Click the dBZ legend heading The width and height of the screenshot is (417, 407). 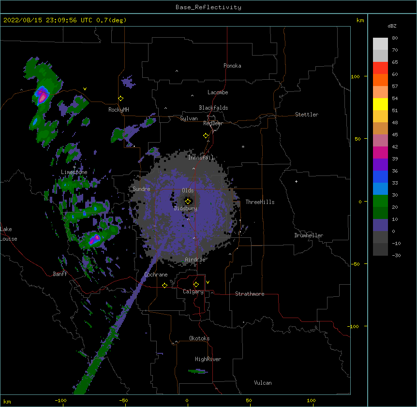click(x=392, y=26)
